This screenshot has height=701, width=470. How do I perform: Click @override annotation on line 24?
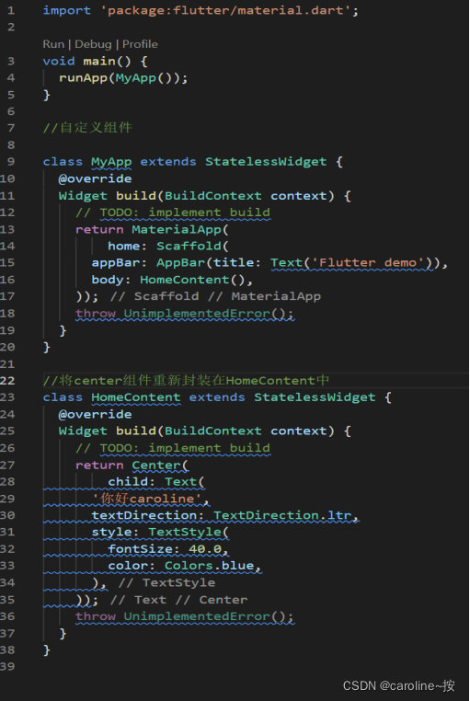[95, 414]
